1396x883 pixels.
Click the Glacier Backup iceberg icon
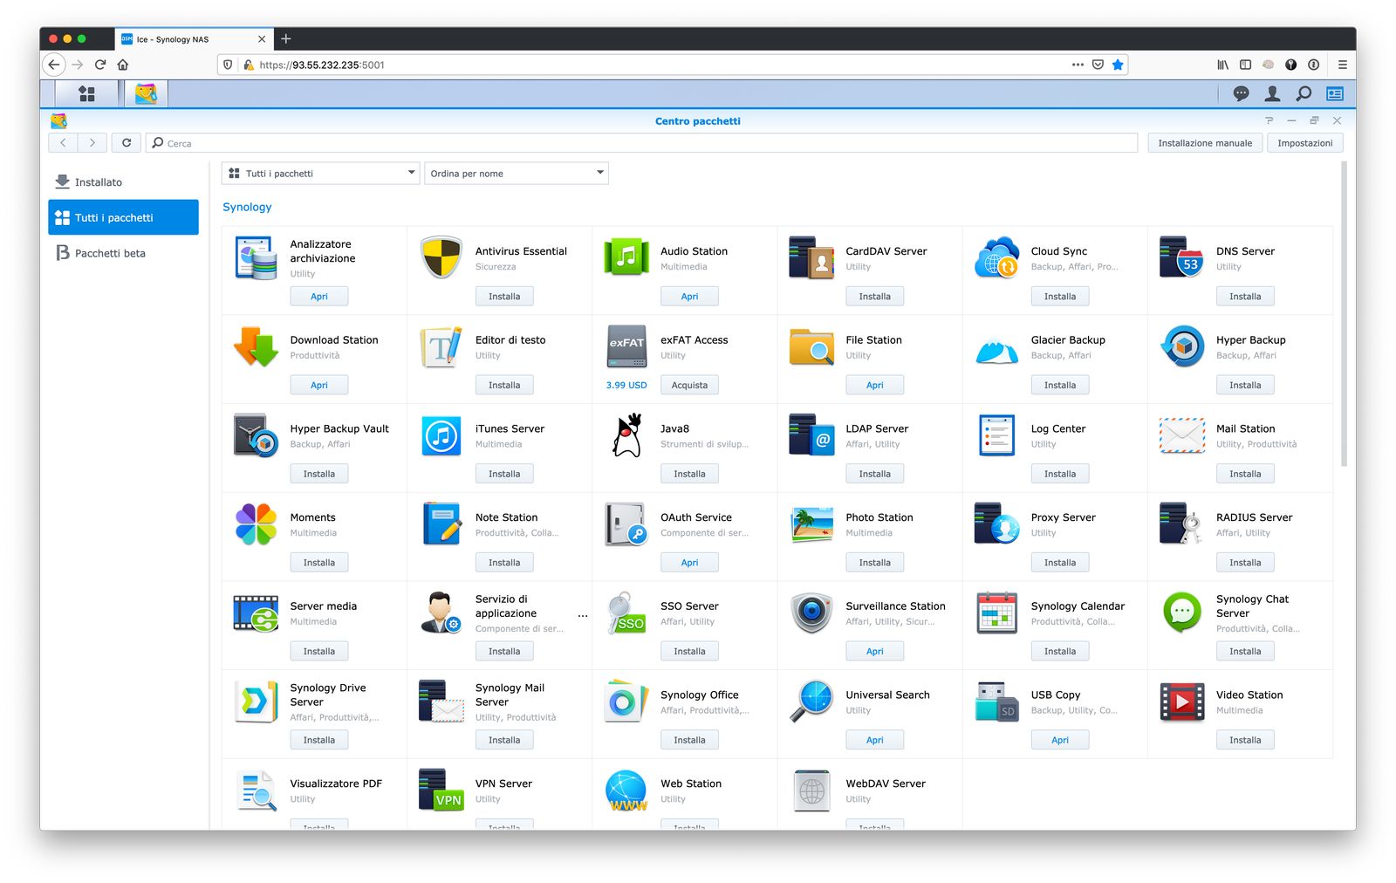996,350
